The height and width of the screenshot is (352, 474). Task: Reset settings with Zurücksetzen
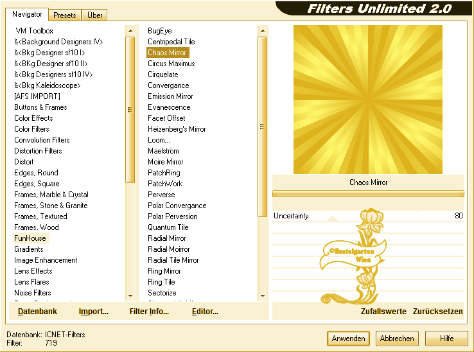pos(438,311)
